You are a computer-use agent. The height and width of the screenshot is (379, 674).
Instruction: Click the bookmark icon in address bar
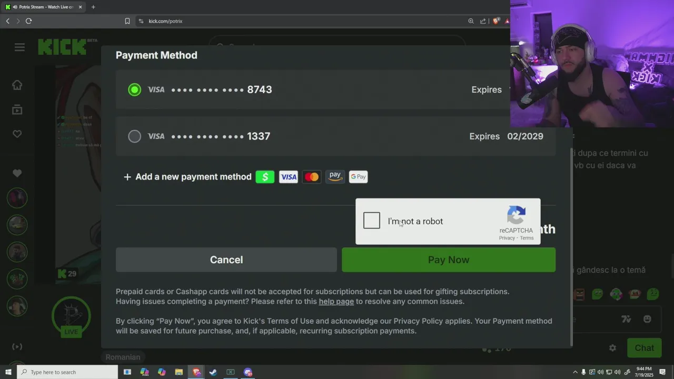pos(127,21)
